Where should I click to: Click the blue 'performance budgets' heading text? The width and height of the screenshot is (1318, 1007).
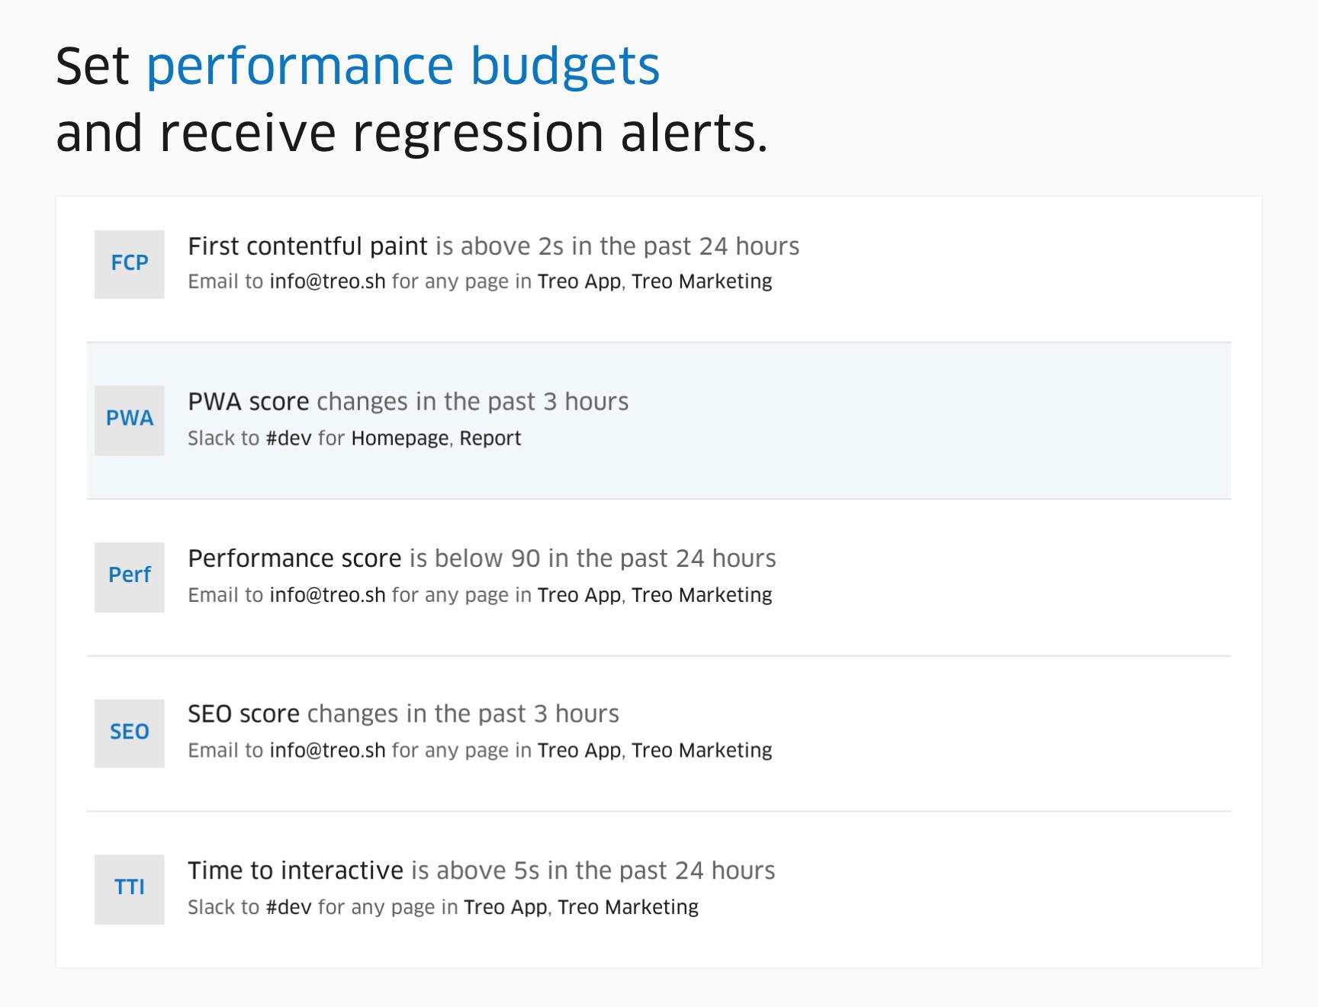click(x=403, y=67)
